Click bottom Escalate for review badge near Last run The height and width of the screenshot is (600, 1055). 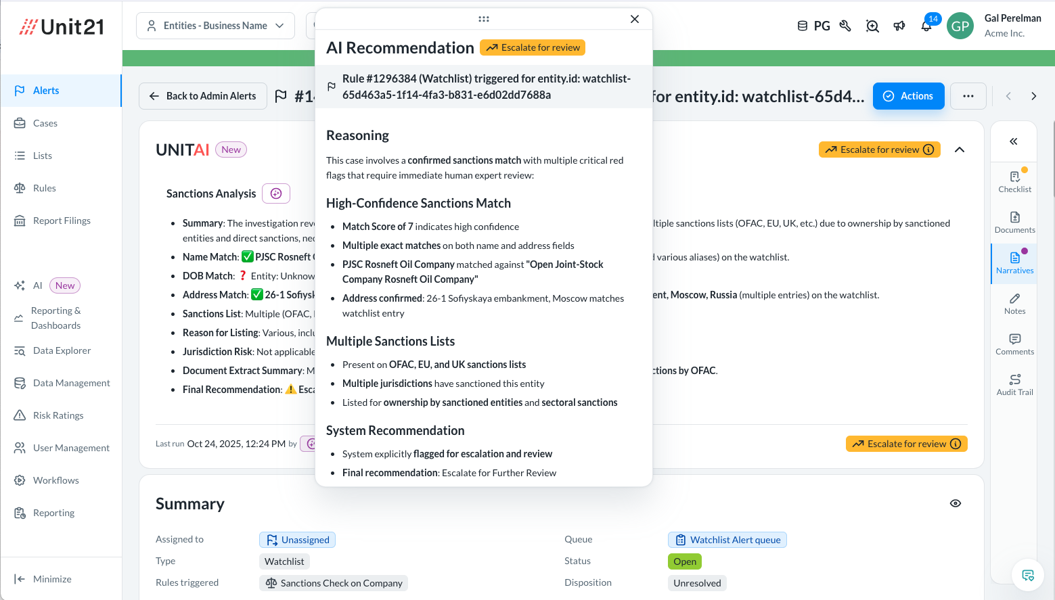907,444
